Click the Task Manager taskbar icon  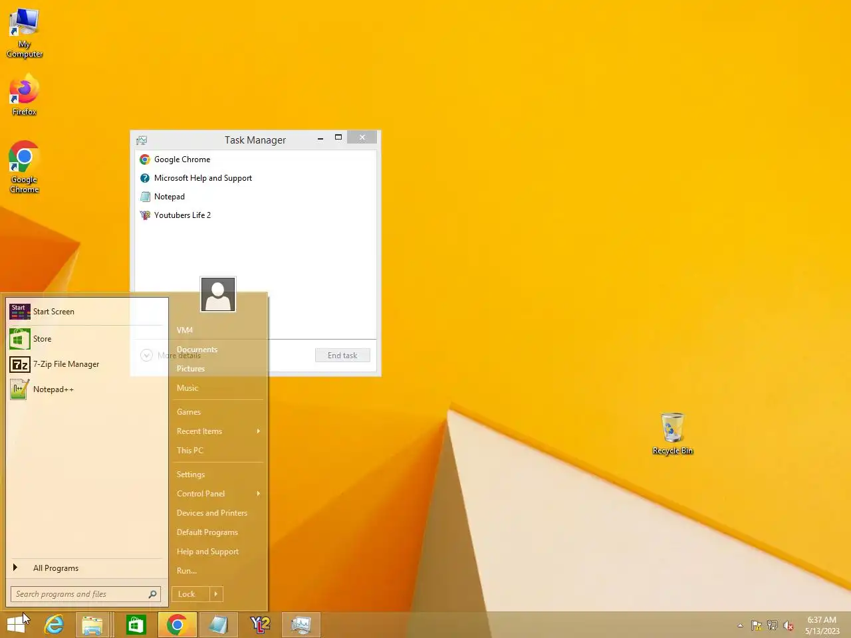pyautogui.click(x=301, y=625)
